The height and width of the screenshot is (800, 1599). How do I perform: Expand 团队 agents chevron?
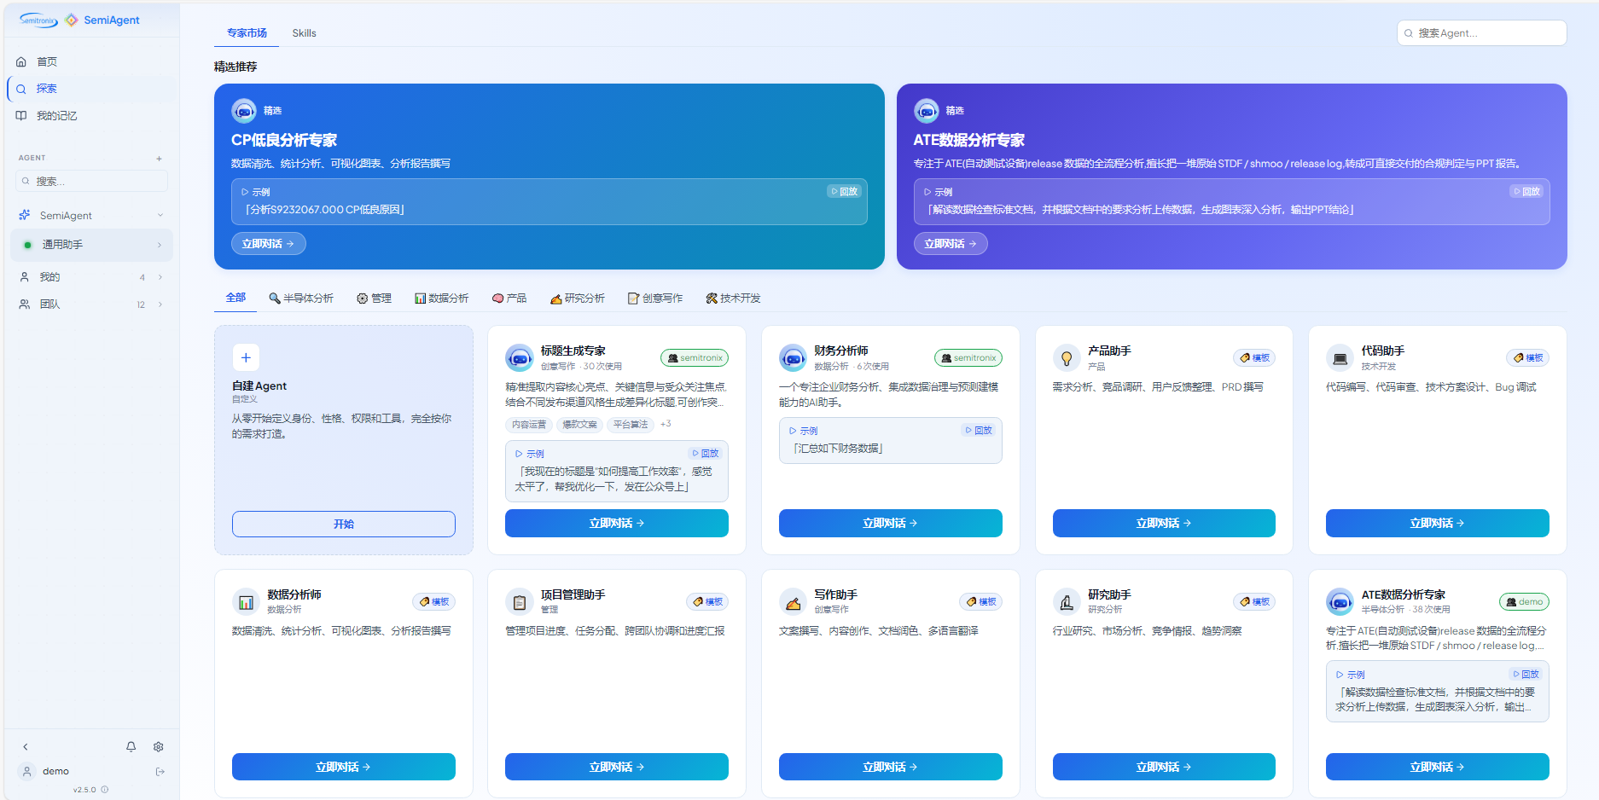tap(160, 304)
